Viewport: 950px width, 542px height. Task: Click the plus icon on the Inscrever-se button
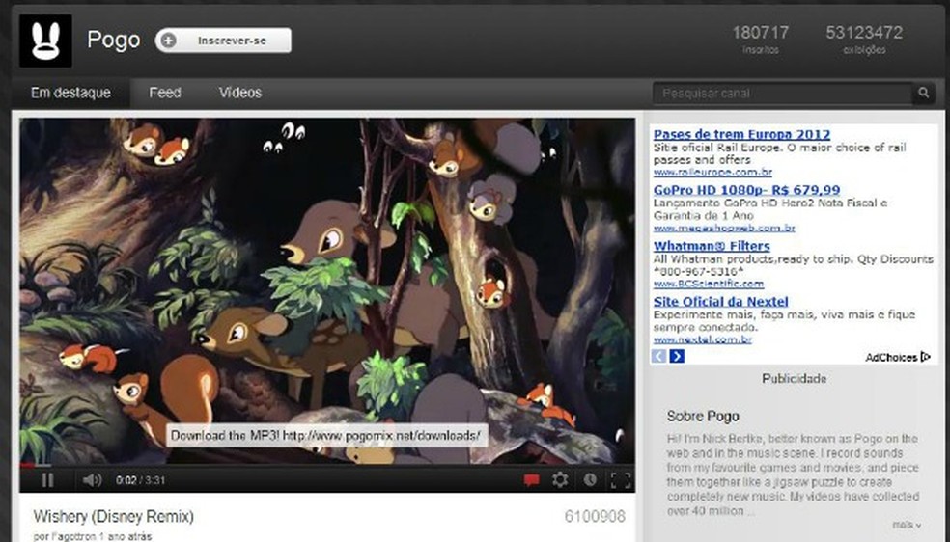(168, 41)
